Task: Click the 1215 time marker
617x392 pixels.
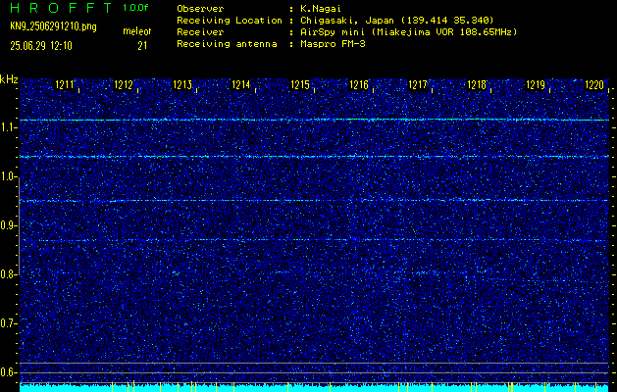Action: tap(300, 84)
